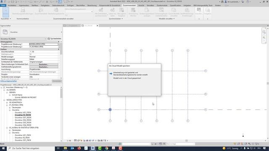269x151 pixels.
Task: Click the highlighted thin lines icon in quick access
Action: 60,2
